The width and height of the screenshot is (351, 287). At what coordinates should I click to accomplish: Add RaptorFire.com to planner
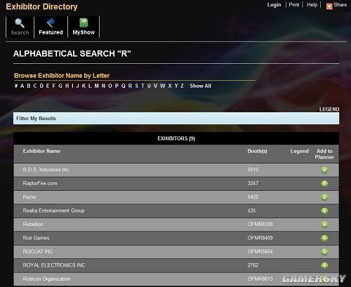tap(324, 184)
